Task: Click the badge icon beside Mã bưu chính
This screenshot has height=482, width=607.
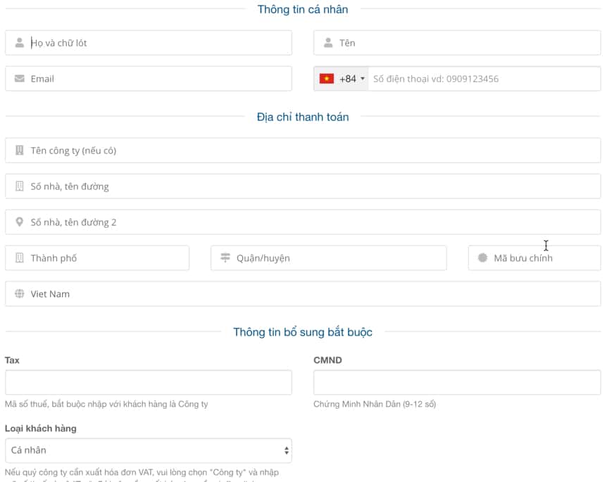Action: coord(482,258)
